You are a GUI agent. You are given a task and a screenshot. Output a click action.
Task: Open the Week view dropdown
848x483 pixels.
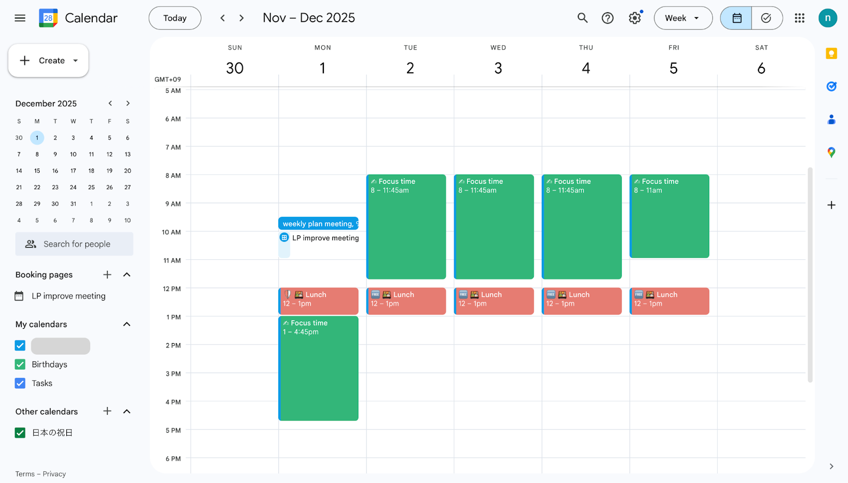[x=683, y=18]
